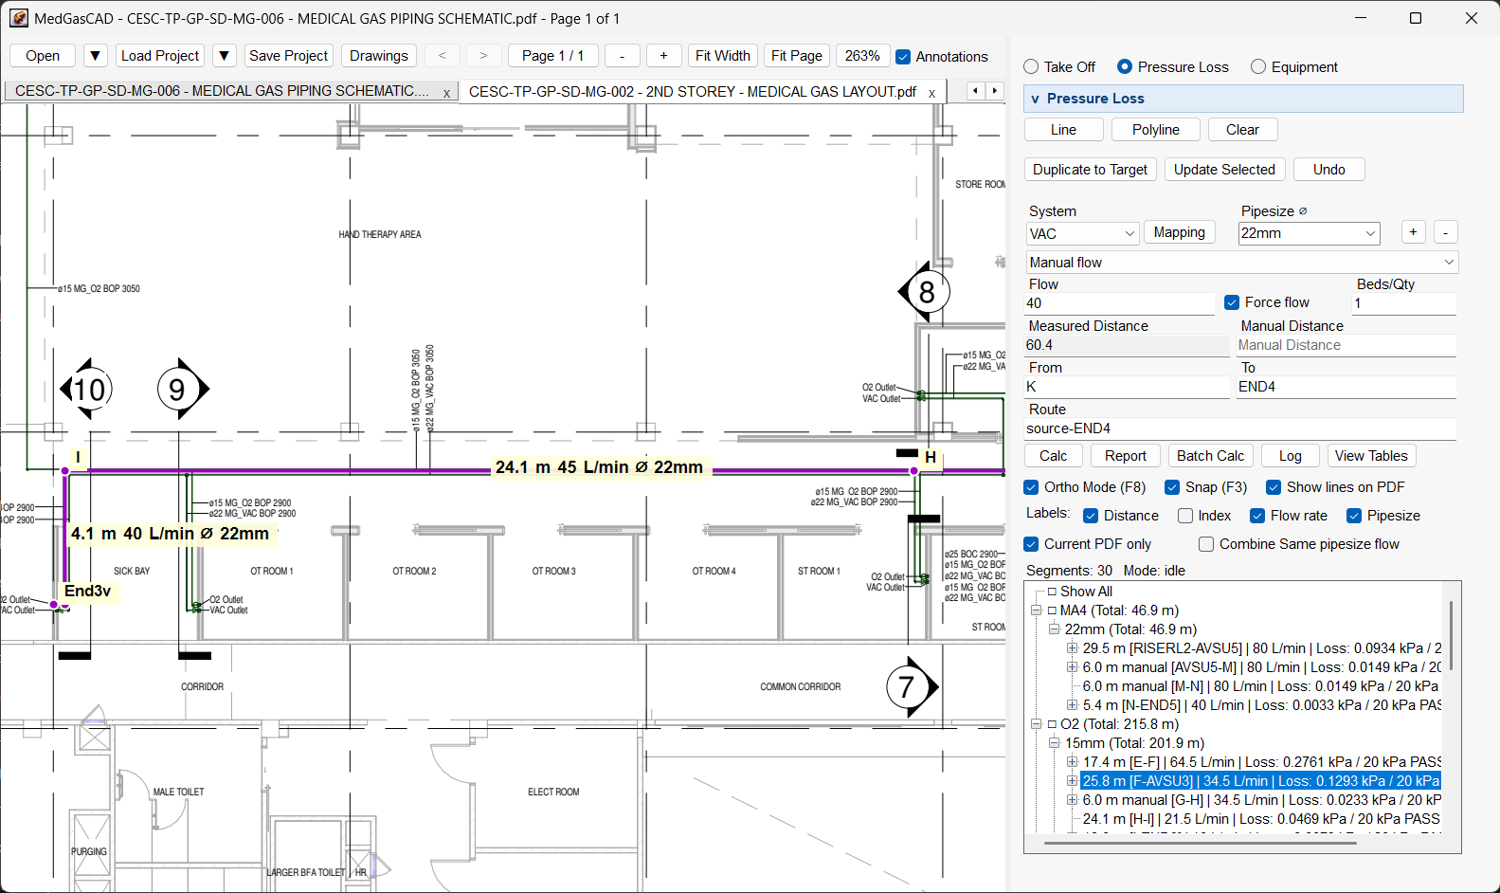1500x893 pixels.
Task: Click the Batch Calc button
Action: pos(1210,456)
